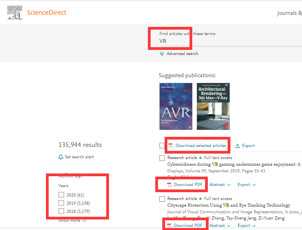Select the Cybersickness article checkbox
This screenshot has width=302, height=230.
tap(162, 158)
